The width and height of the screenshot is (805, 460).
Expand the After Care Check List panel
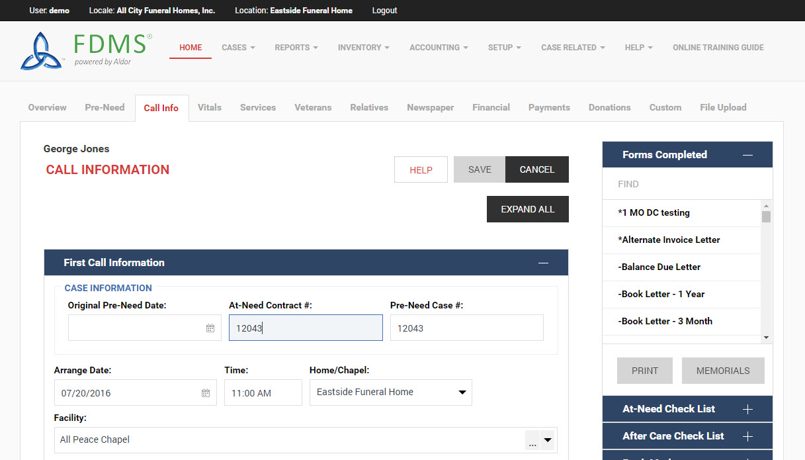pyautogui.click(x=747, y=436)
